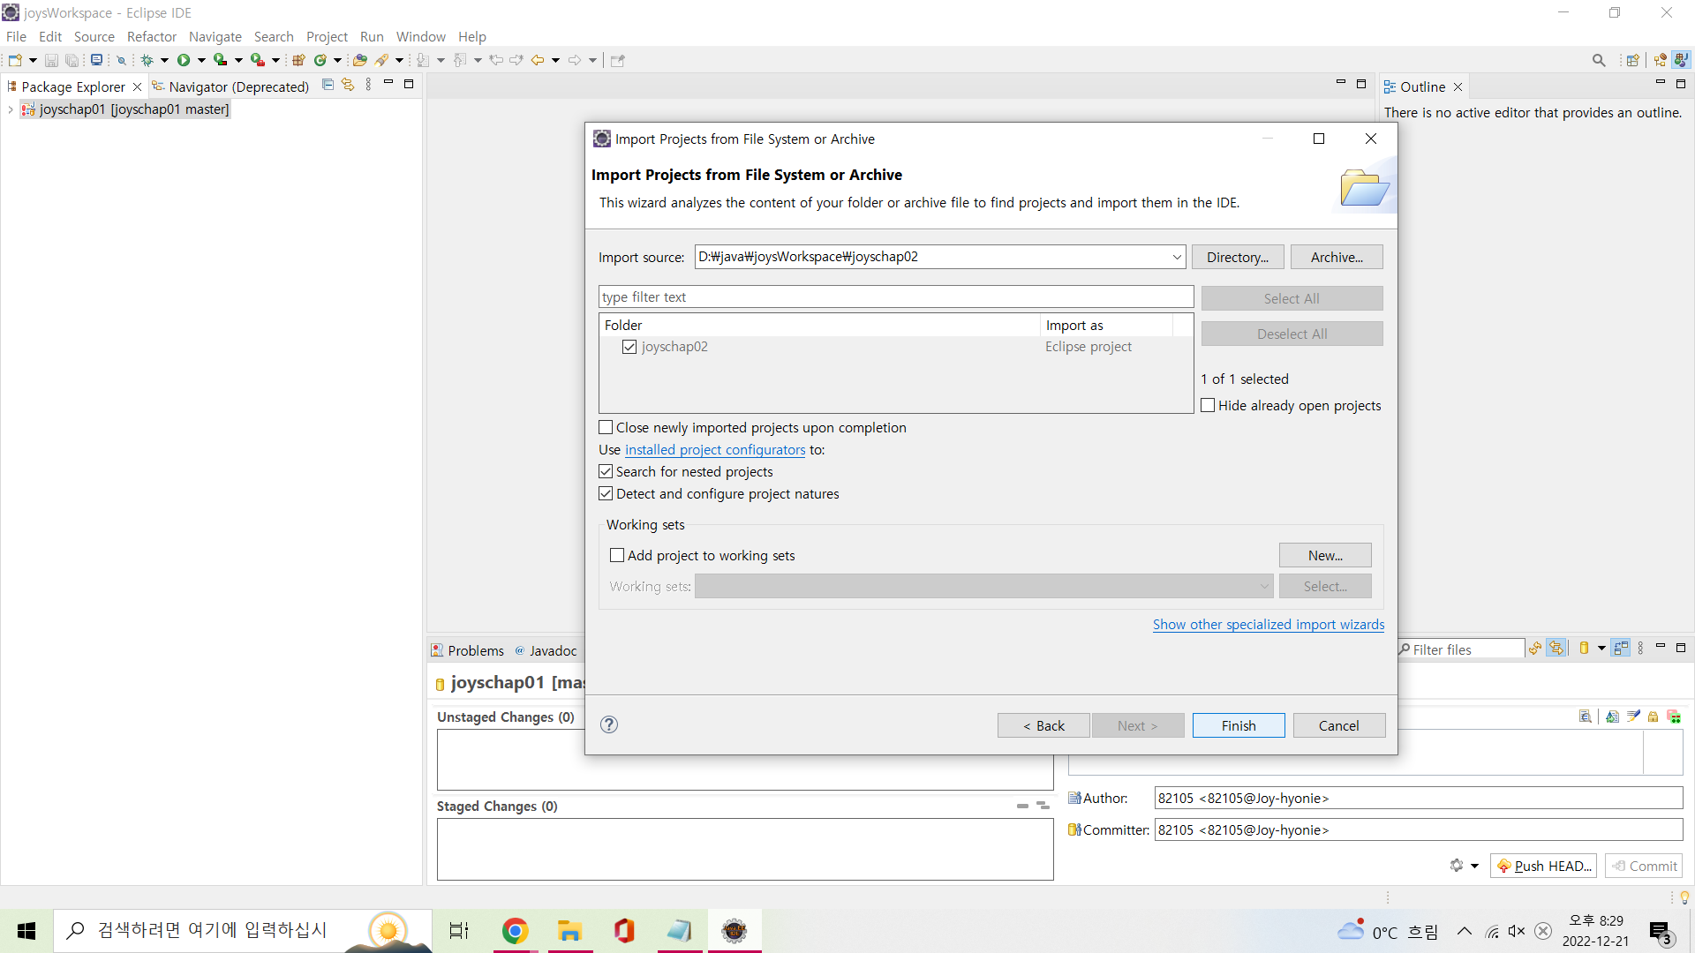Screen dimensions: 1695x953
Task: Click the Run toolbar icon
Action: click(184, 60)
